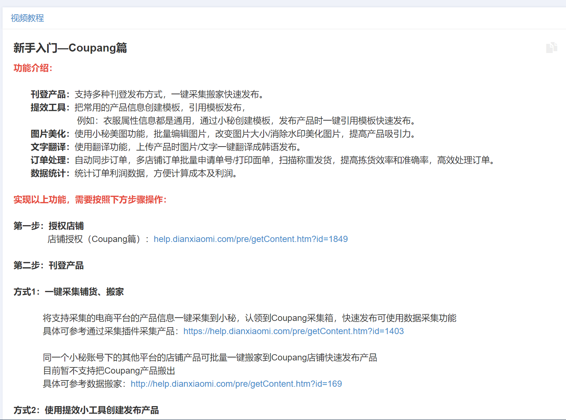Click the red heading 实现以上功能，需要按照下方步骤操作
566x420 pixels.
pos(90,200)
